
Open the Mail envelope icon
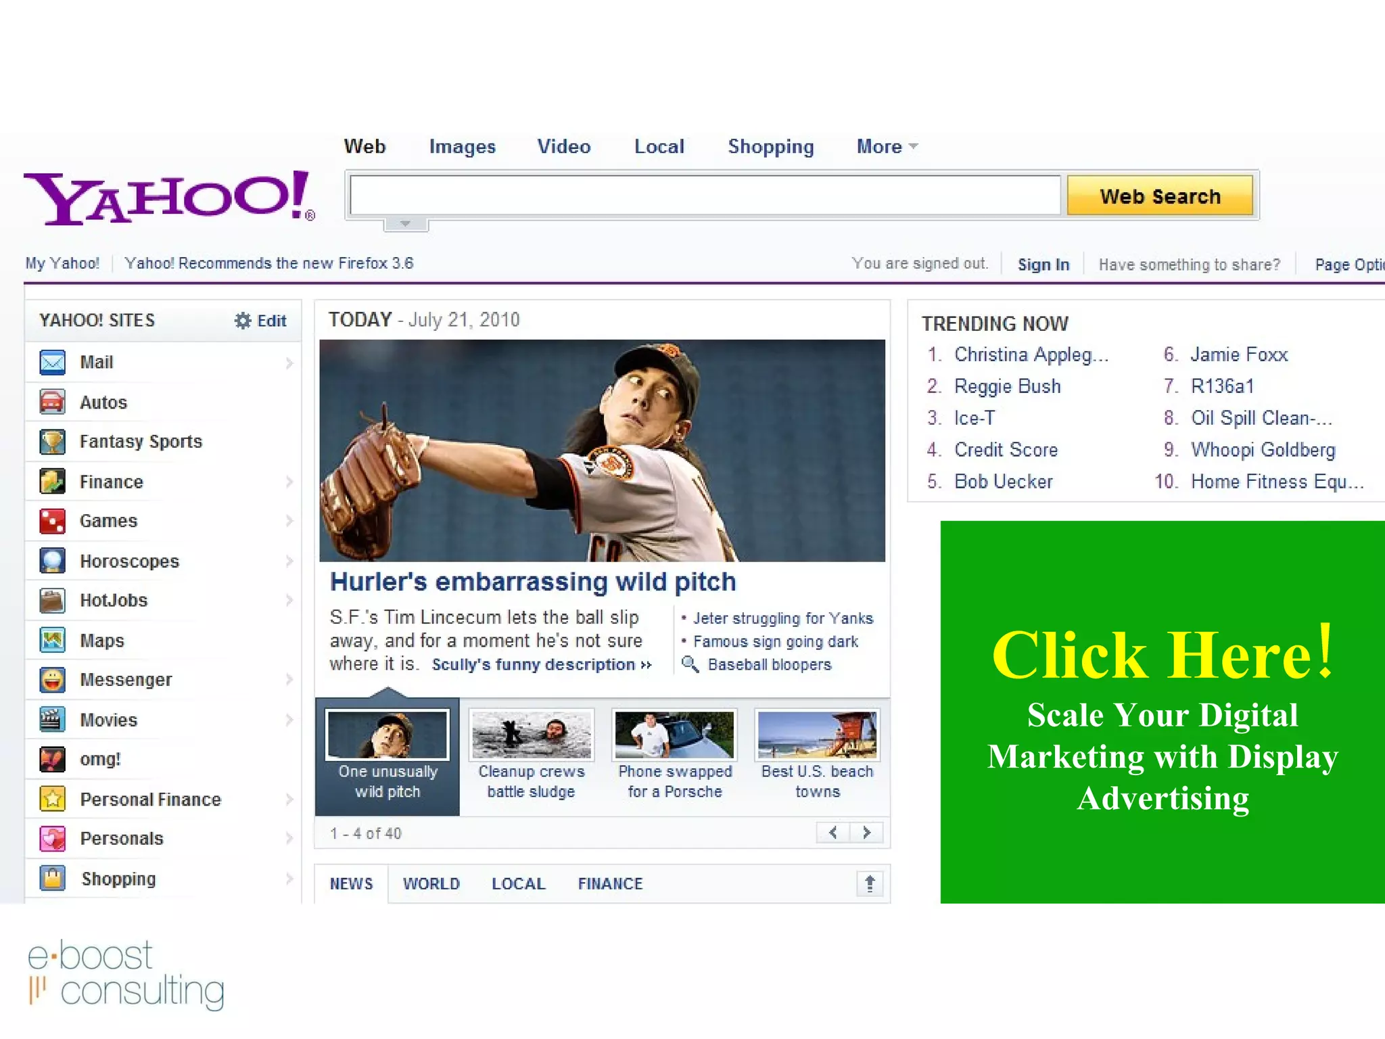pos(52,363)
